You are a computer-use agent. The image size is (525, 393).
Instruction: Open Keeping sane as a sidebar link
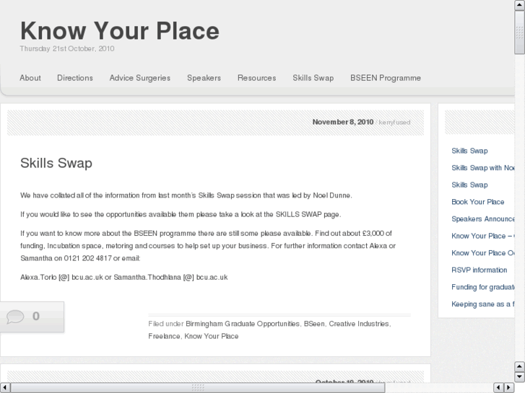[x=483, y=304]
